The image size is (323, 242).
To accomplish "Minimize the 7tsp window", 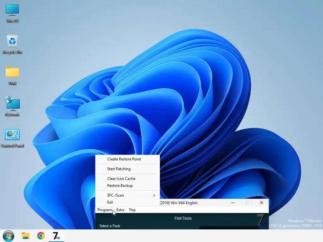I will 233,203.
